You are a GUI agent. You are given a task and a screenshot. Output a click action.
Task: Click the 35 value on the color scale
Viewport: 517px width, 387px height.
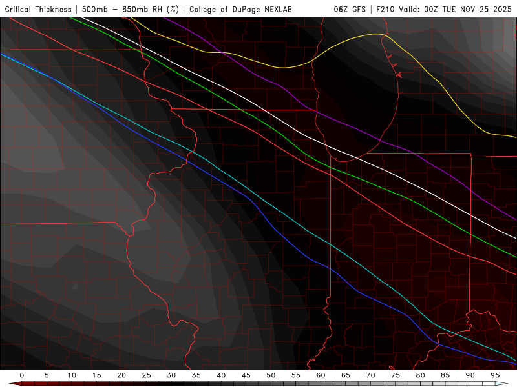[196, 375]
